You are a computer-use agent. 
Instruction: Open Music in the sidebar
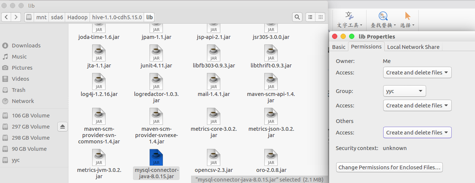click(x=19, y=57)
